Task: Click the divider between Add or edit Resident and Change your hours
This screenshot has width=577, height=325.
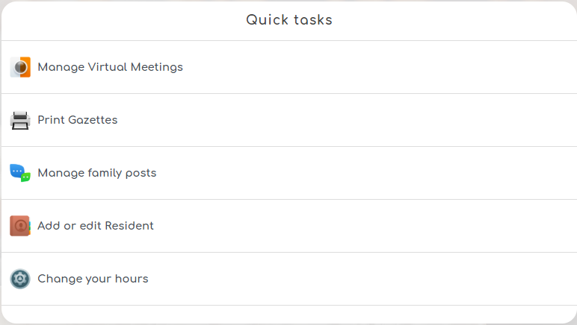Action: pyautogui.click(x=288, y=252)
